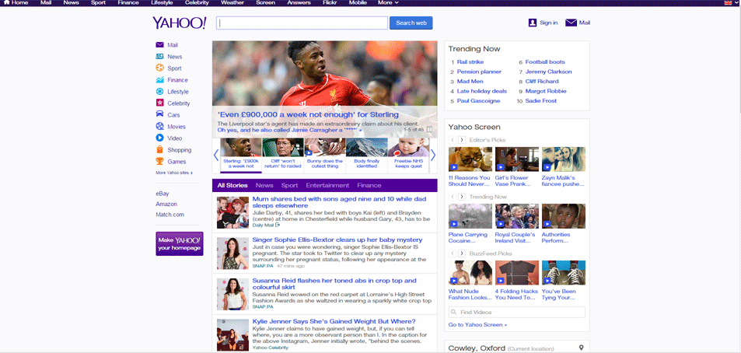
Task: Open the Kylie Jenner gained weight headline
Action: (334, 321)
